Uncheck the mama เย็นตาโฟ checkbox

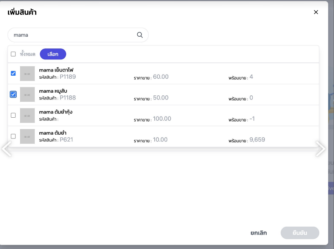pyautogui.click(x=13, y=73)
